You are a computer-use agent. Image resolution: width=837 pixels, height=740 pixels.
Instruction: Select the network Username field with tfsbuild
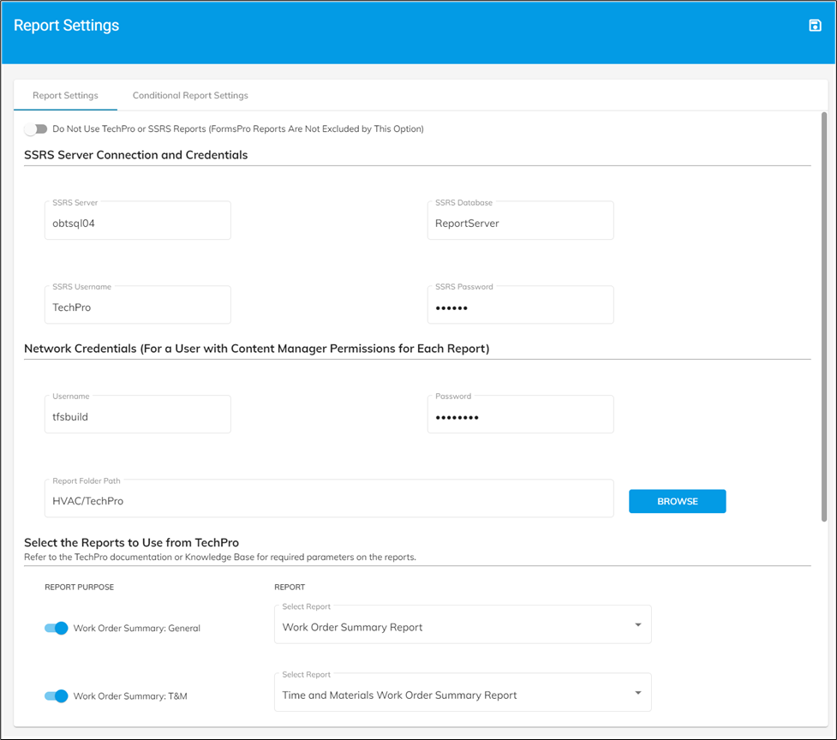138,414
